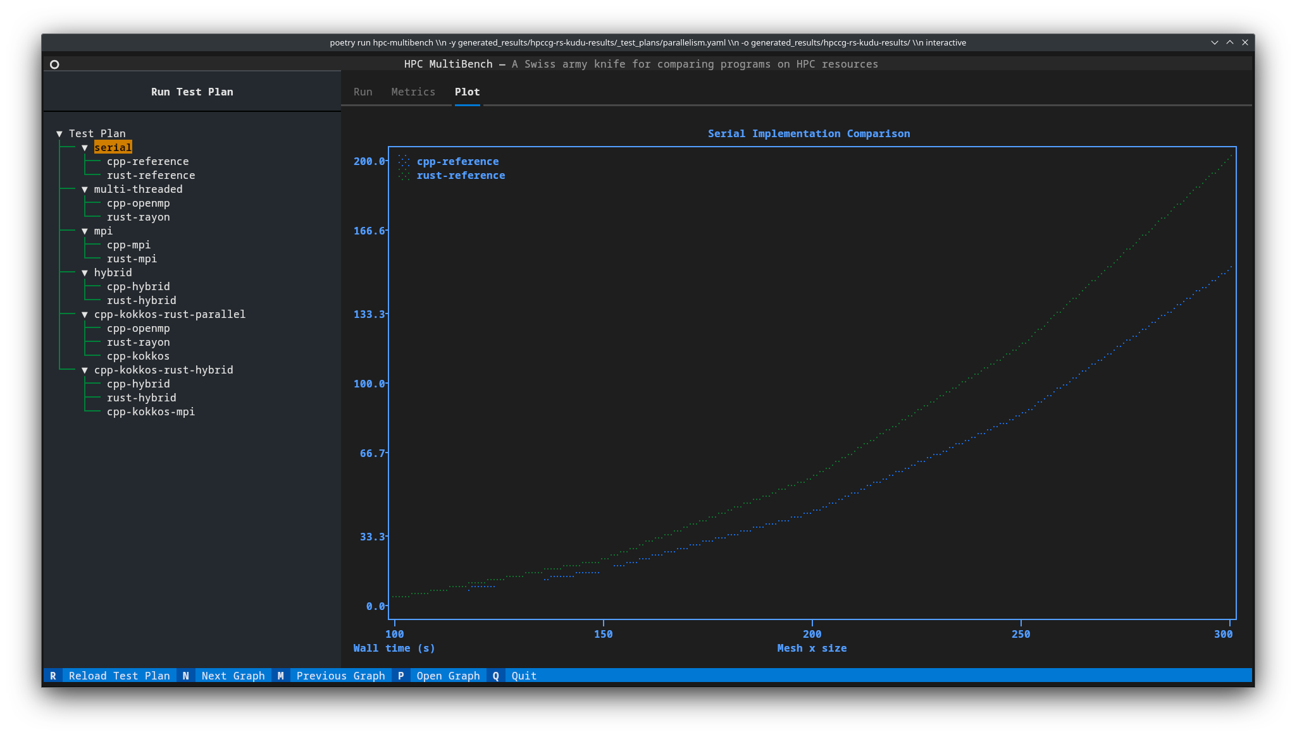
Task: Select the cpp-kokkos-rust-parallel tree label
Action: [170, 315]
